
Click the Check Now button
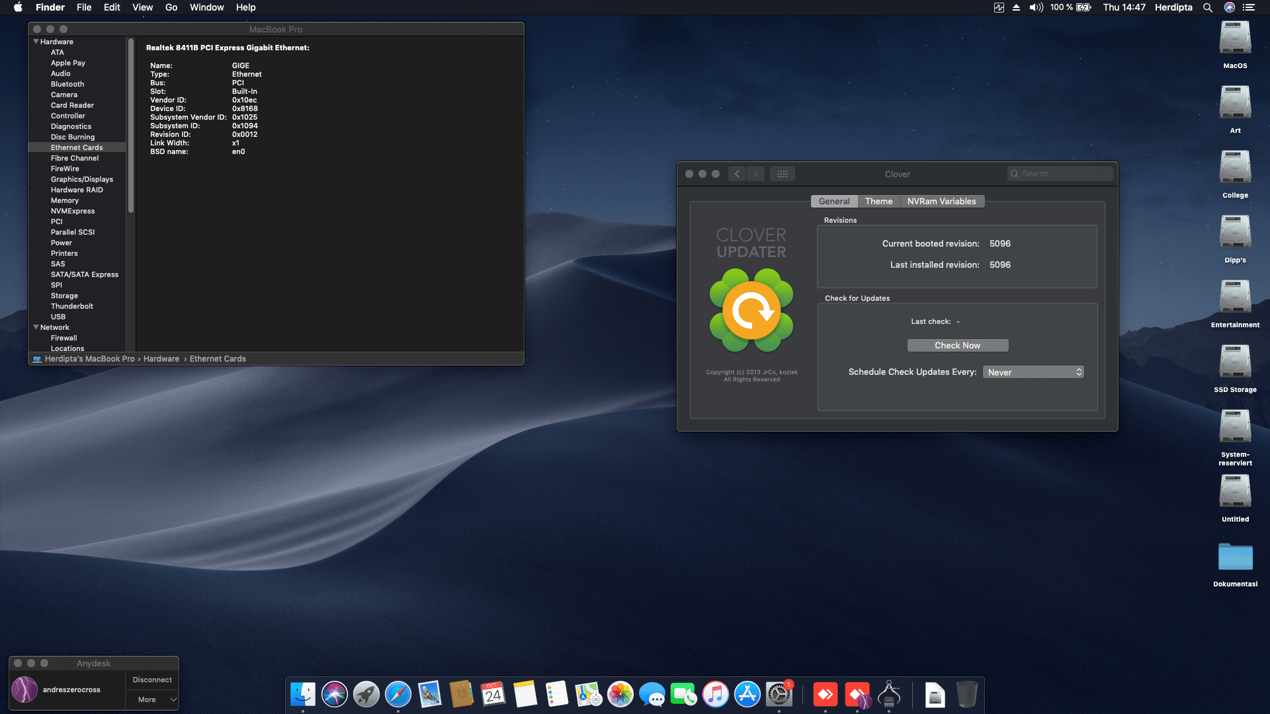click(x=957, y=345)
